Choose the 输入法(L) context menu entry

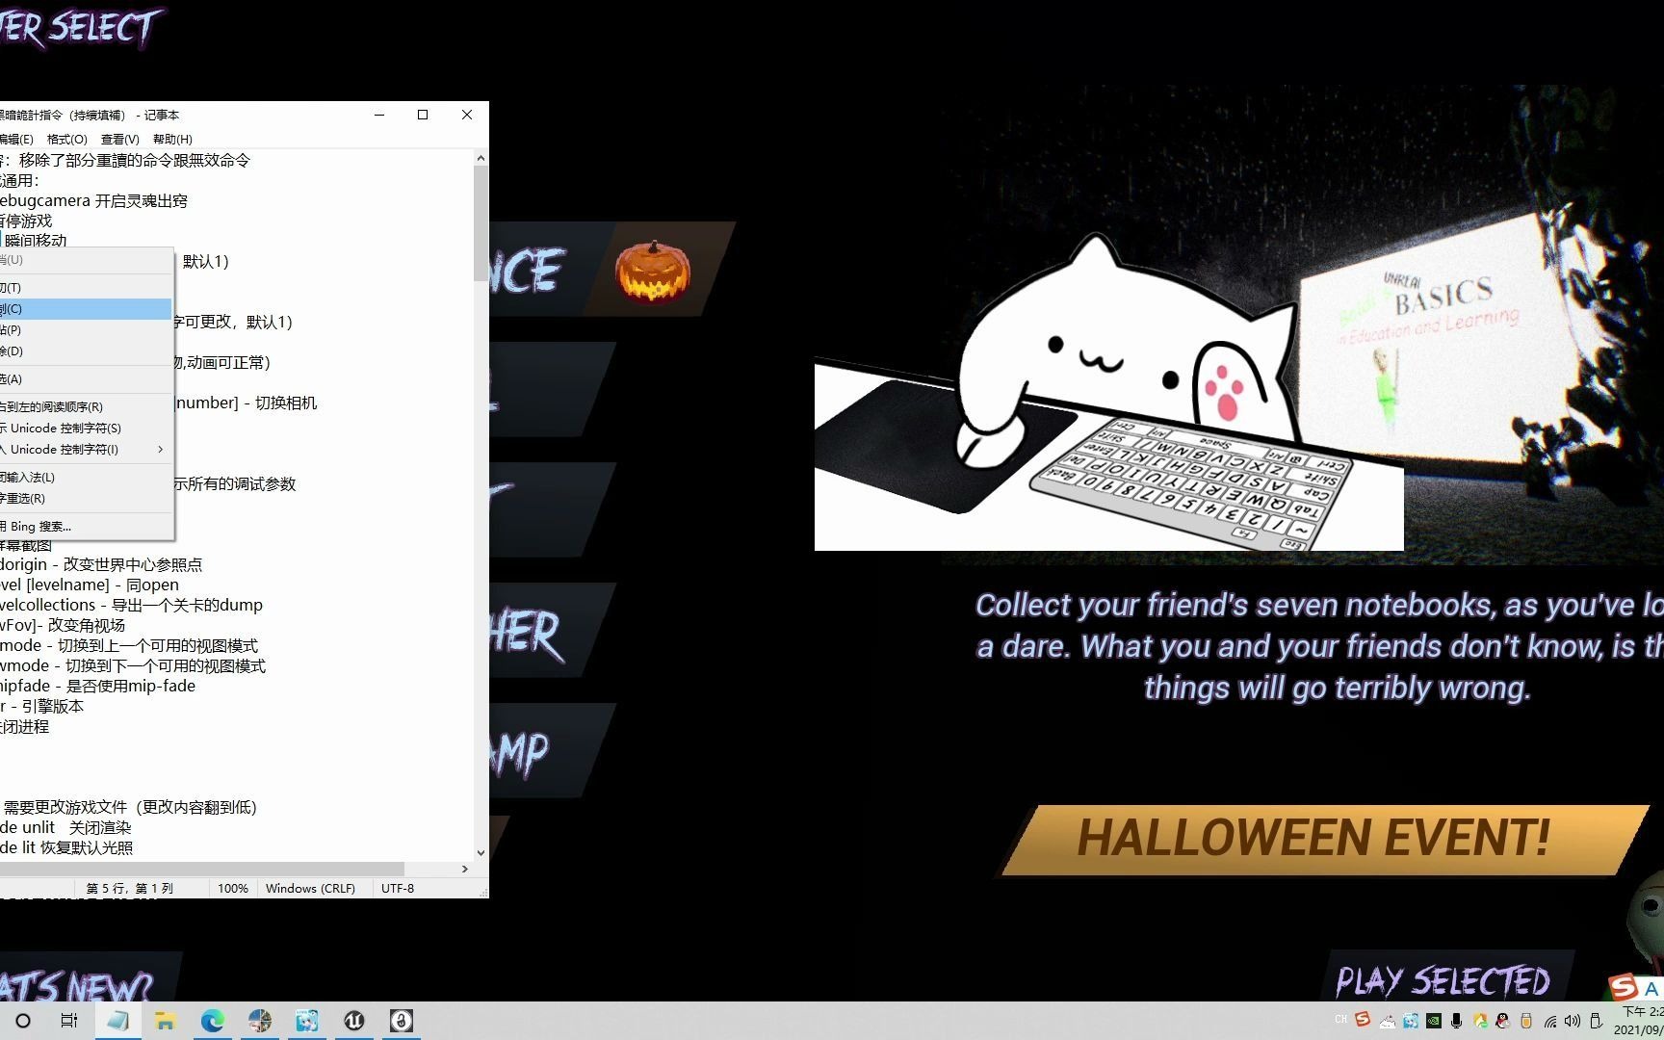(86, 477)
